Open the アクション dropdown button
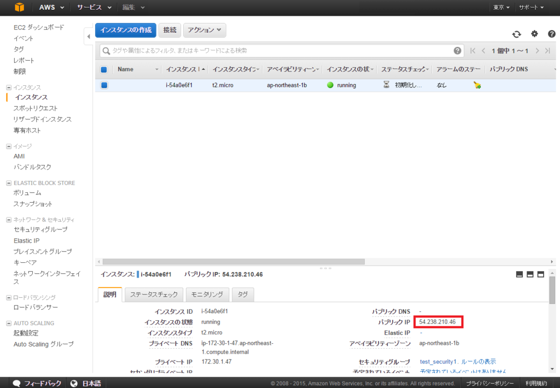This screenshot has width=560, height=388. click(x=205, y=30)
